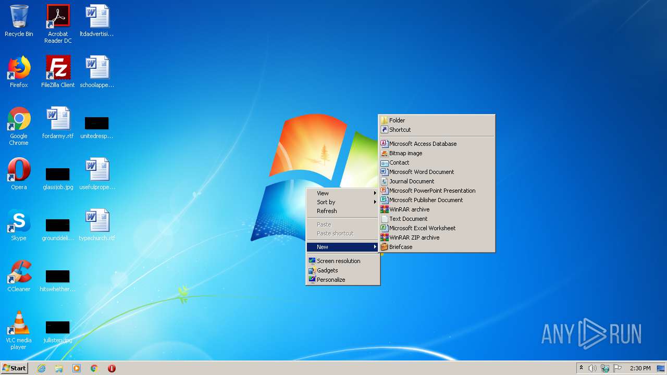Viewport: 667px width, 375px height.
Task: Choose Personalize from the context menu
Action: [x=343, y=280]
